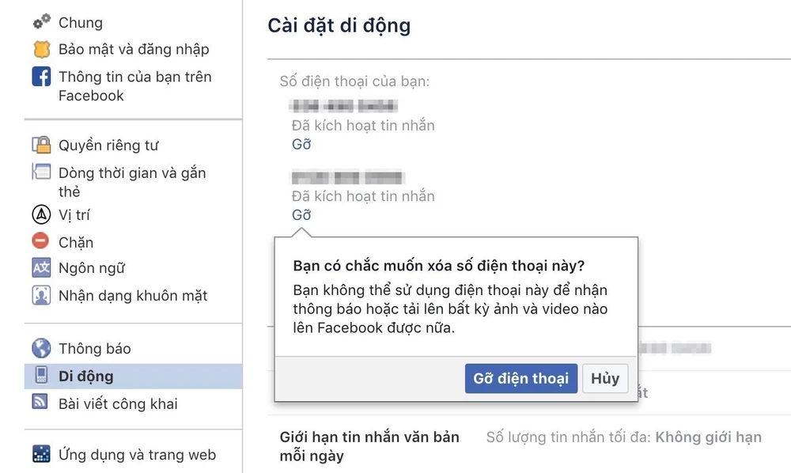
Task: Click the RSS icon for Bài viết công khai
Action: coord(41,403)
